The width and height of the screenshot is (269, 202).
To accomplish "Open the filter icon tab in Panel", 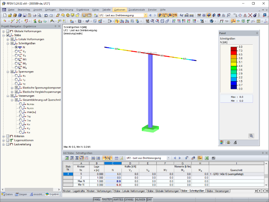I will (235, 142).
